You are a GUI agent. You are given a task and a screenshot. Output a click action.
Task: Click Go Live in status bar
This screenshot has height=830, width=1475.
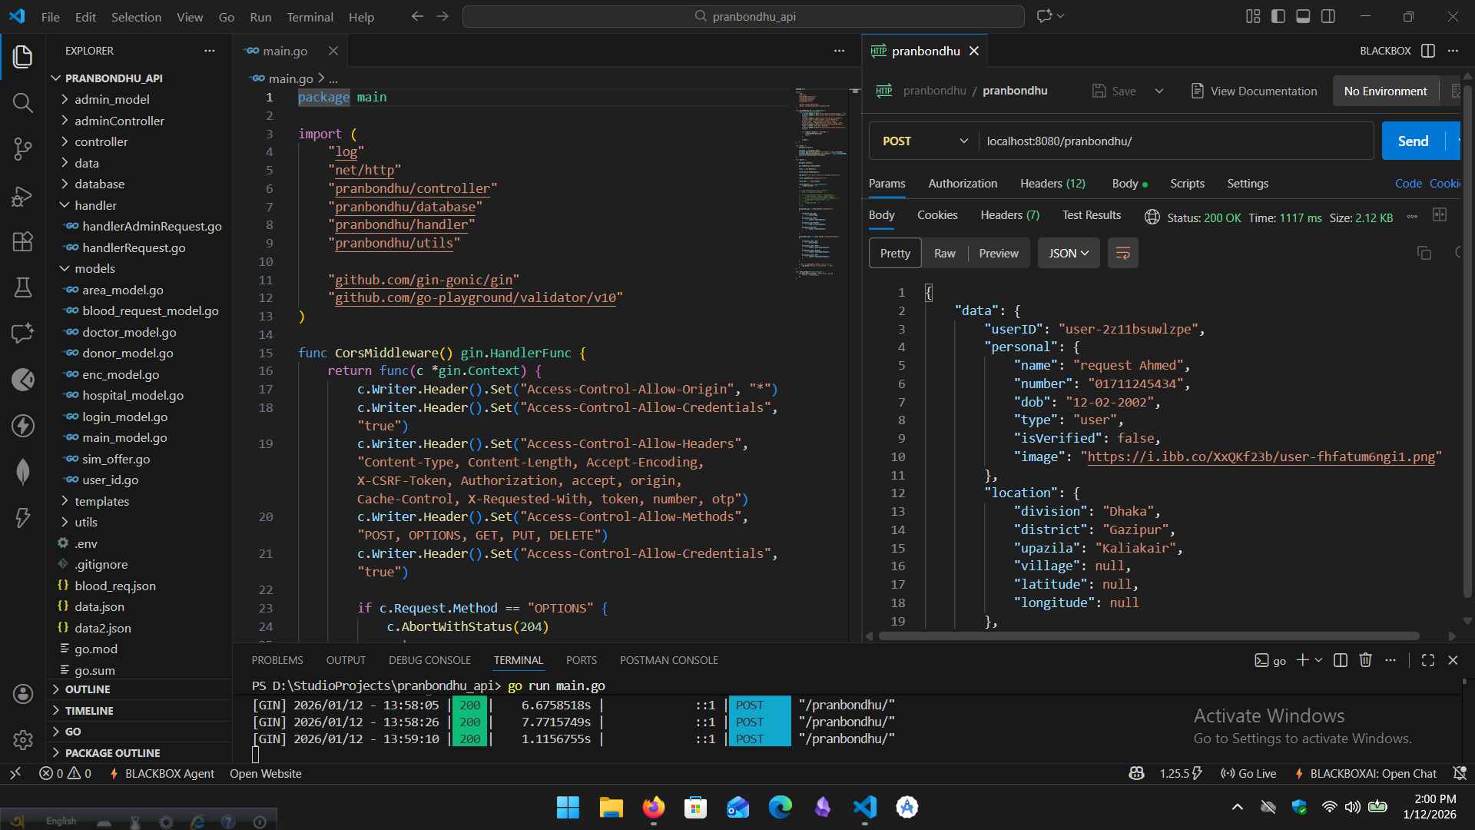click(x=1248, y=774)
